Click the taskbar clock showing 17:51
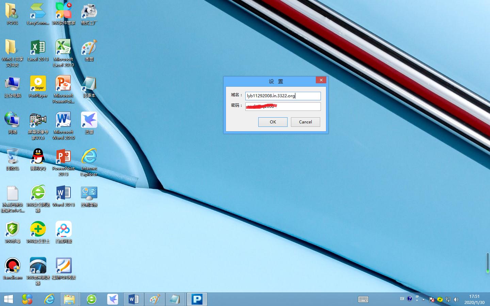The width and height of the screenshot is (490, 306). click(474, 299)
